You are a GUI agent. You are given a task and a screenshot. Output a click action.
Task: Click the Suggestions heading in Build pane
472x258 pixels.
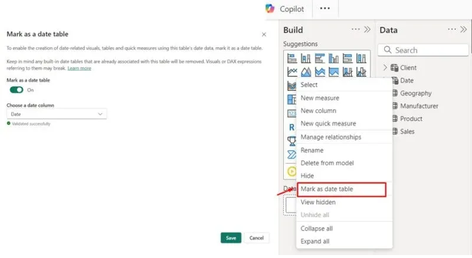click(300, 44)
